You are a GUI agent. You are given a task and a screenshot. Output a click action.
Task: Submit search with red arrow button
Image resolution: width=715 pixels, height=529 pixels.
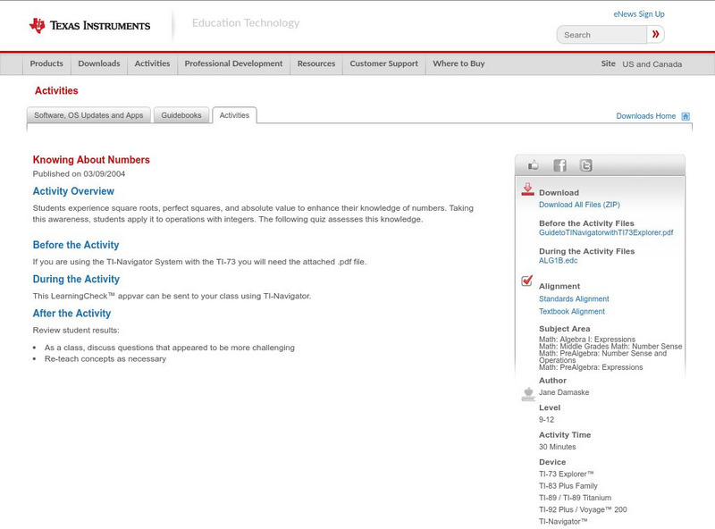656,35
